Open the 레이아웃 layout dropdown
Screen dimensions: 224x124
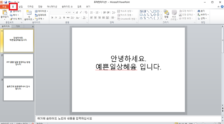(x=41, y=11)
